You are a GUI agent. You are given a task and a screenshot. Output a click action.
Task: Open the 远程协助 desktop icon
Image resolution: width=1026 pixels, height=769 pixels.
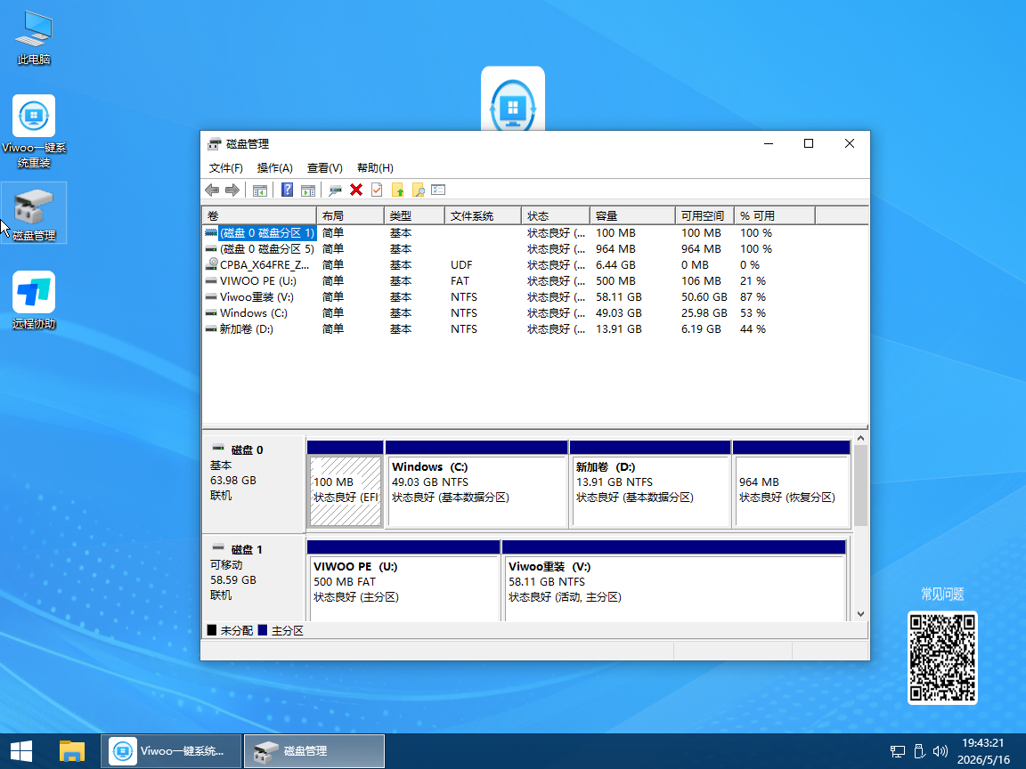[x=34, y=301]
